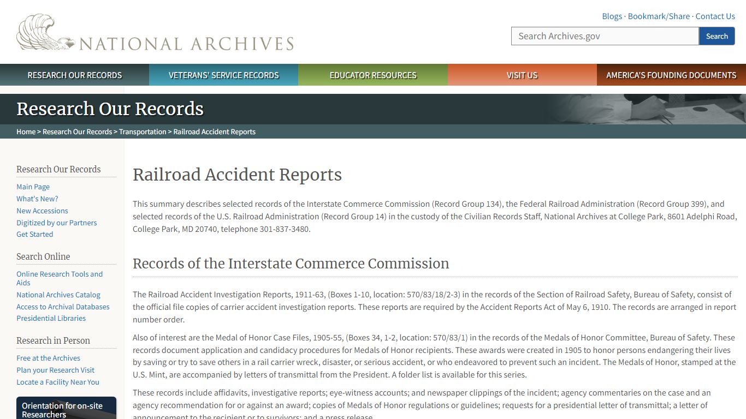This screenshot has width=746, height=419.
Task: Click Orientation for on-site Researchers box
Action: (66, 408)
